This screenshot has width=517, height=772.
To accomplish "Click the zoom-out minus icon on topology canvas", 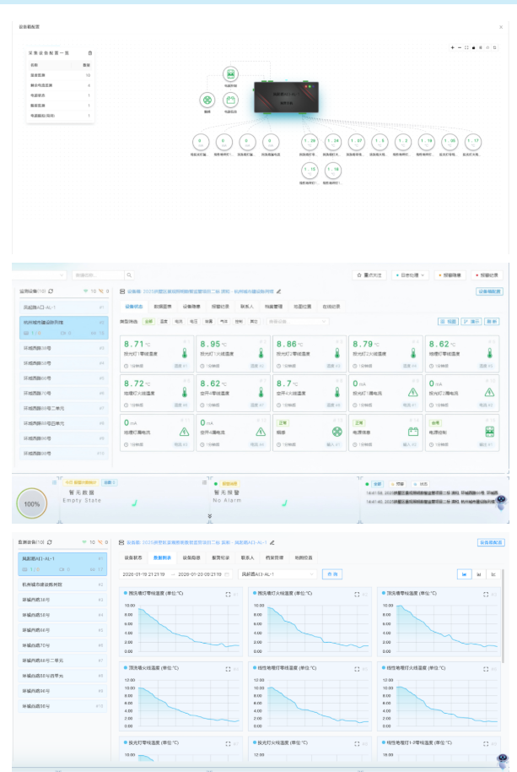I will coord(459,47).
